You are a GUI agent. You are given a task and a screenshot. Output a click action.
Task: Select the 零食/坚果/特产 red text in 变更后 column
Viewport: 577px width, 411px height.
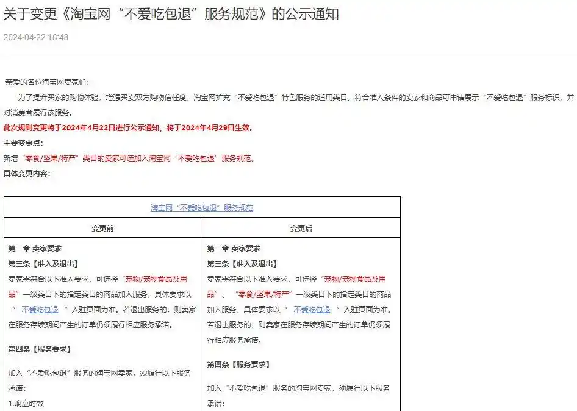pyautogui.click(x=263, y=295)
